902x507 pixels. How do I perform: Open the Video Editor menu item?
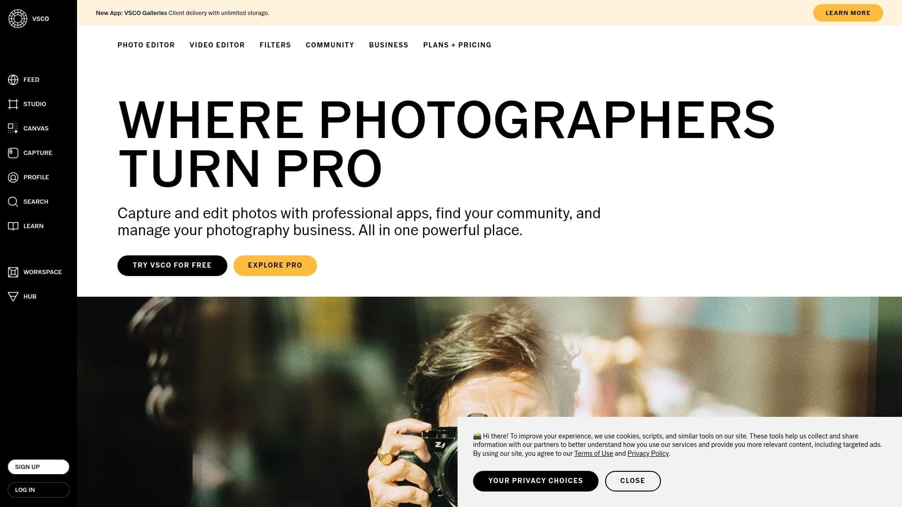pos(217,45)
